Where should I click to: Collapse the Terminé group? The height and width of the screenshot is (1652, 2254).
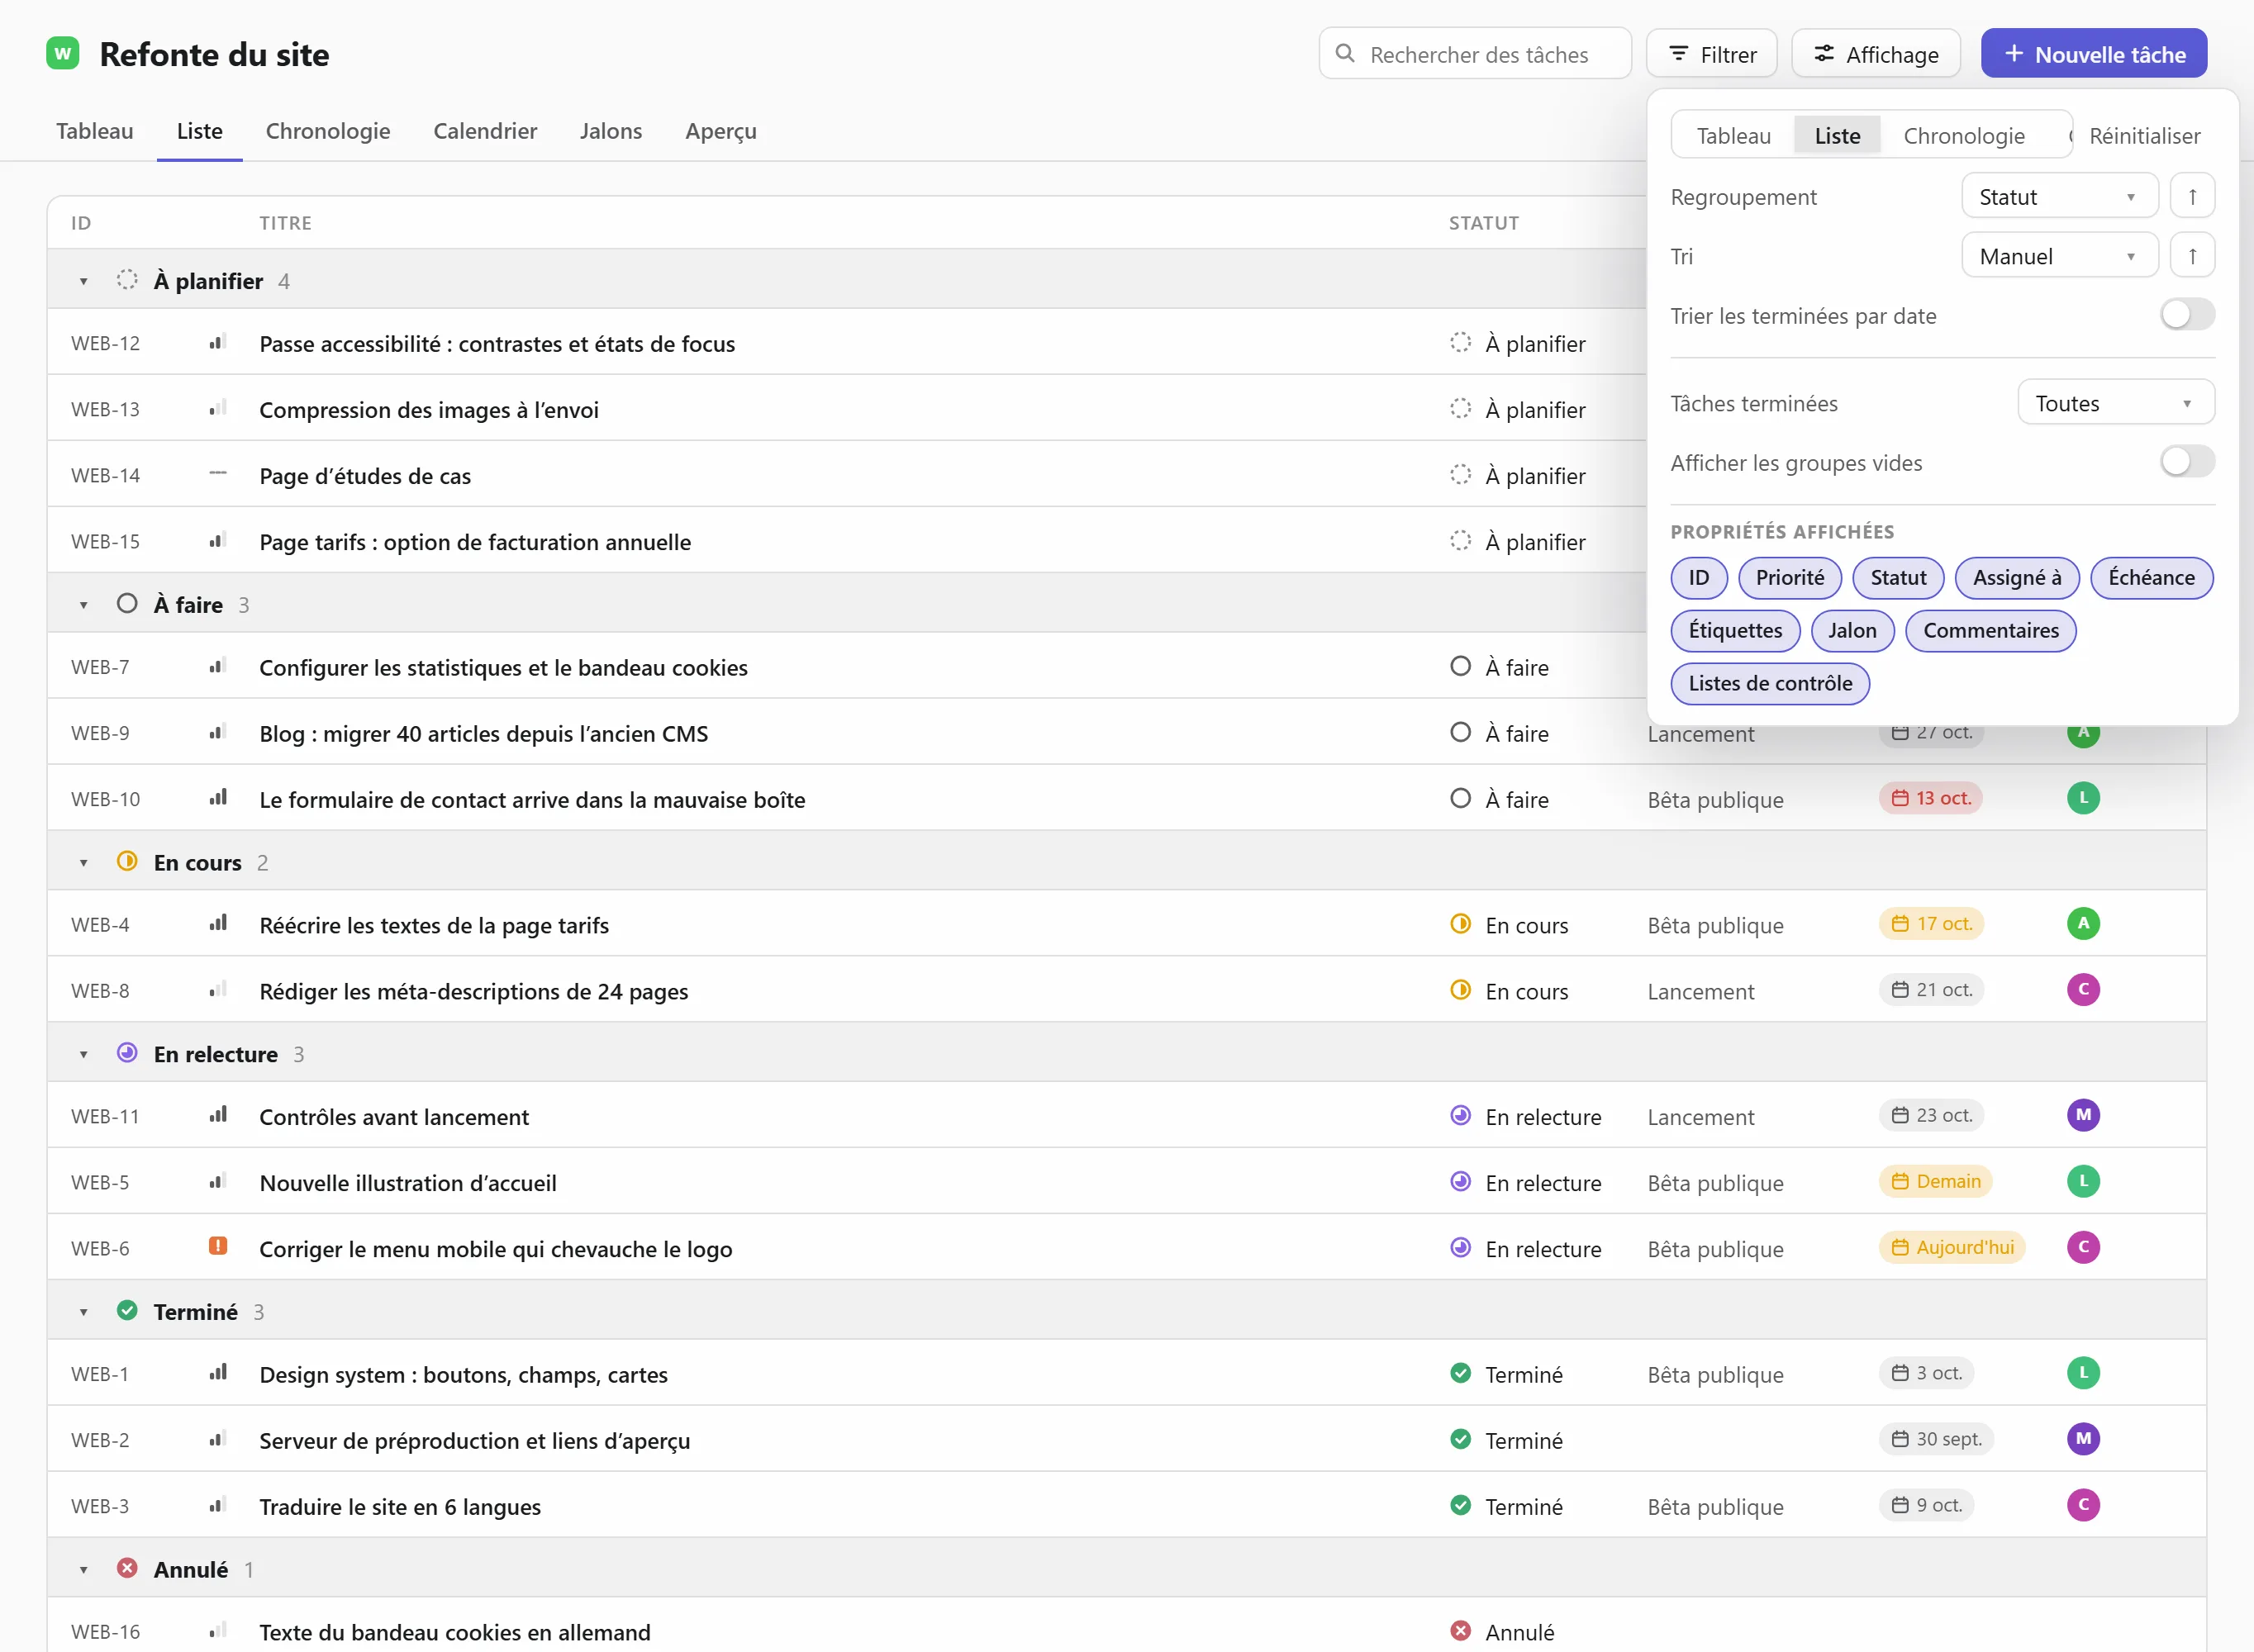84,1312
